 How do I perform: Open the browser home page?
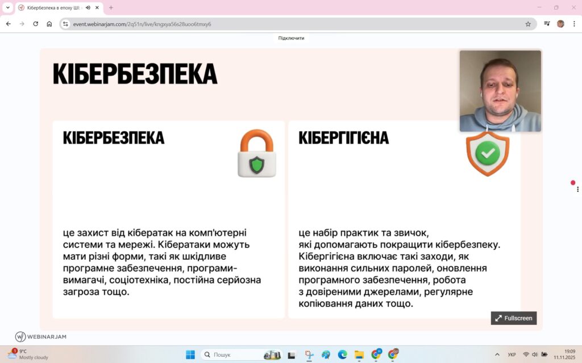(x=49, y=24)
